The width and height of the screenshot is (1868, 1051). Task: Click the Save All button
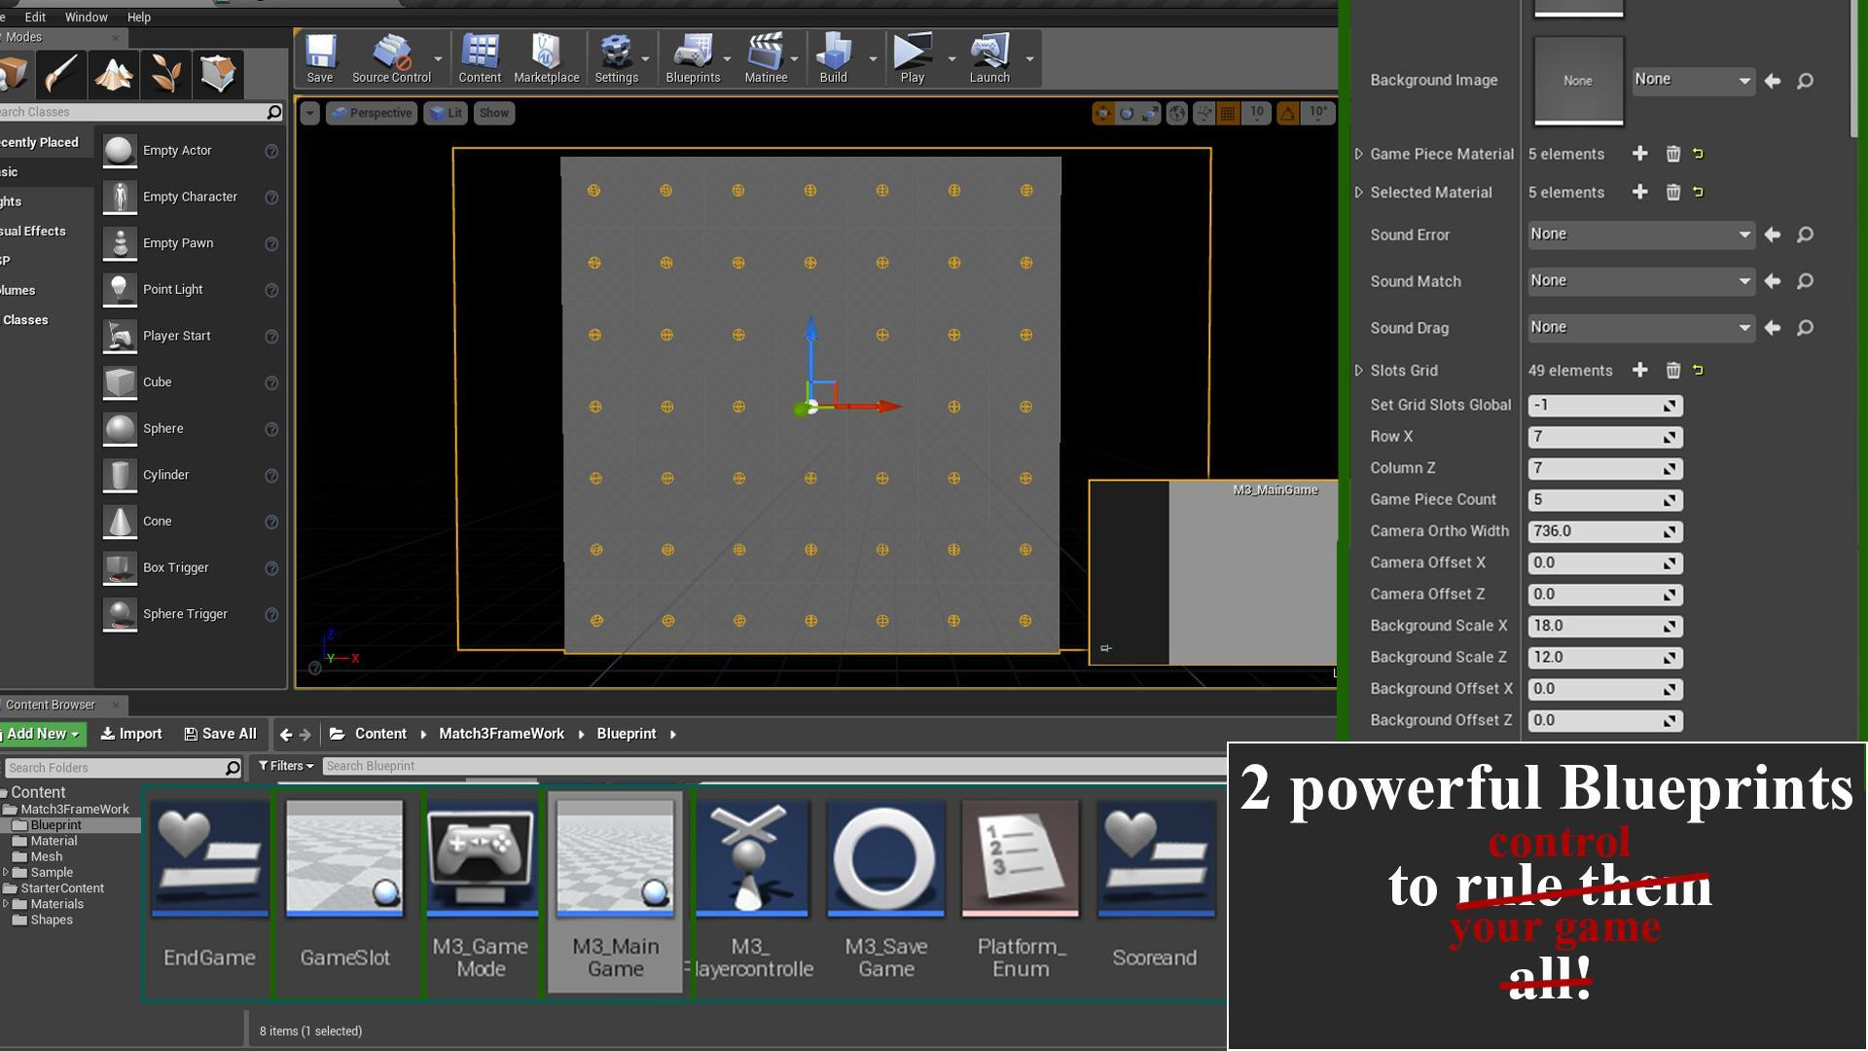click(221, 734)
